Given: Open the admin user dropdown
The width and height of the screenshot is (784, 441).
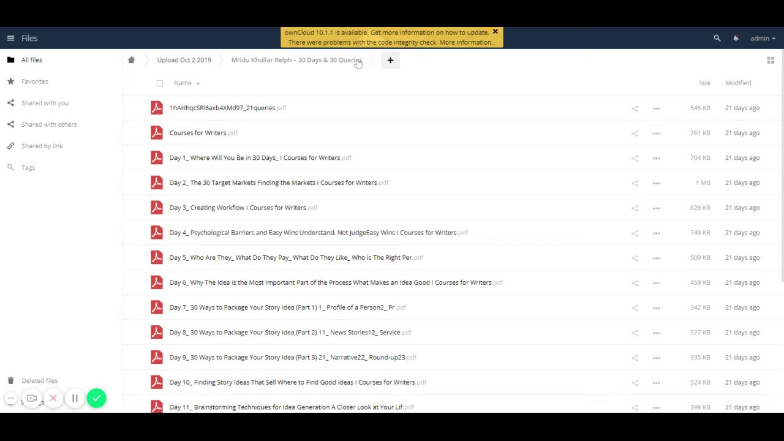Looking at the screenshot, I should [x=763, y=38].
